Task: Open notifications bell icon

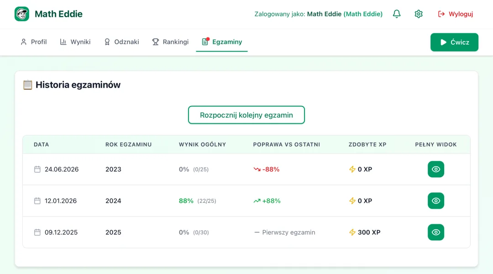Action: pos(397,14)
